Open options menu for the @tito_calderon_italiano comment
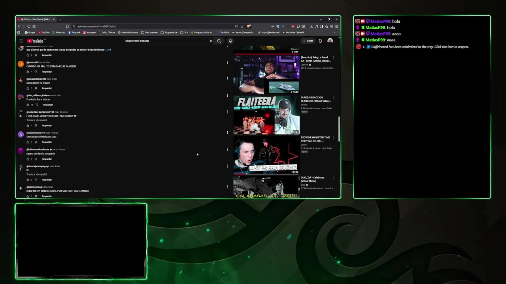 pyautogui.click(x=227, y=95)
